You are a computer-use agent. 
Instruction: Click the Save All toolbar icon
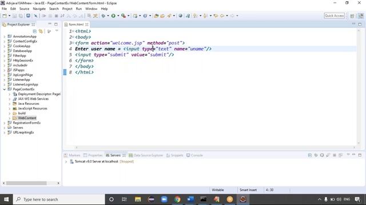pos(21,16)
